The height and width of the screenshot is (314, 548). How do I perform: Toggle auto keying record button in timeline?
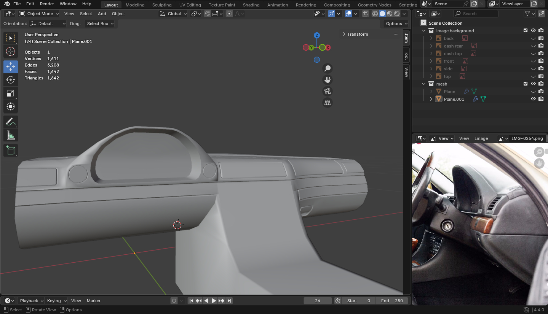(x=174, y=301)
